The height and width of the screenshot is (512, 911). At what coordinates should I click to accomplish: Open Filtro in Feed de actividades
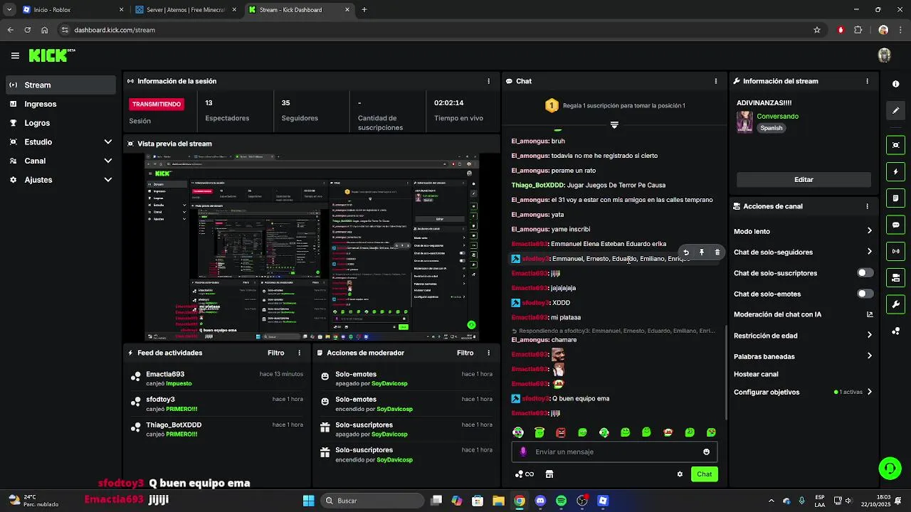[x=275, y=353]
